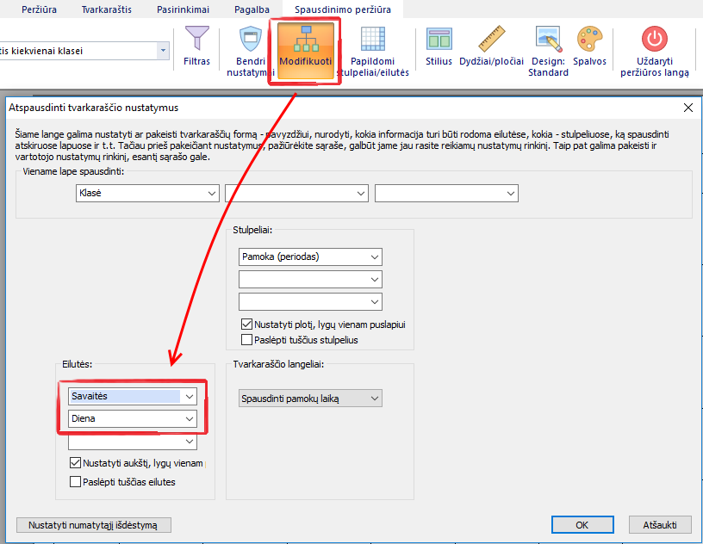This screenshot has width=703, height=544.
Task: Uncheck Nustatyti plotį, lygų vienam puslapiui
Action: (248, 325)
